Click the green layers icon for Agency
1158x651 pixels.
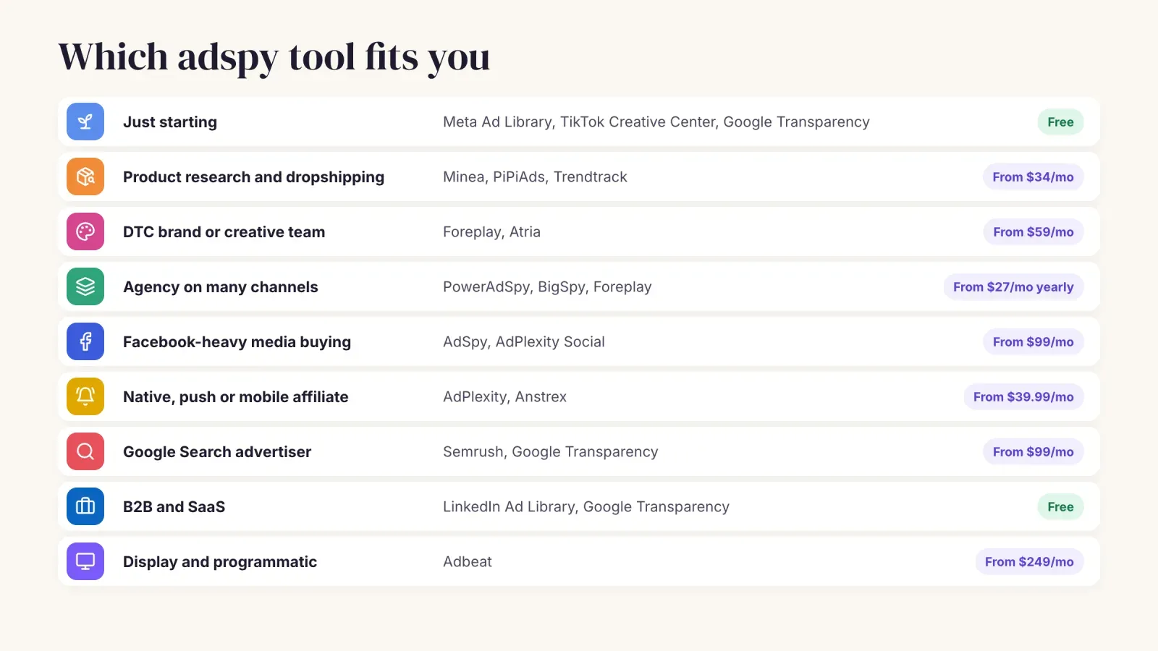click(x=85, y=286)
